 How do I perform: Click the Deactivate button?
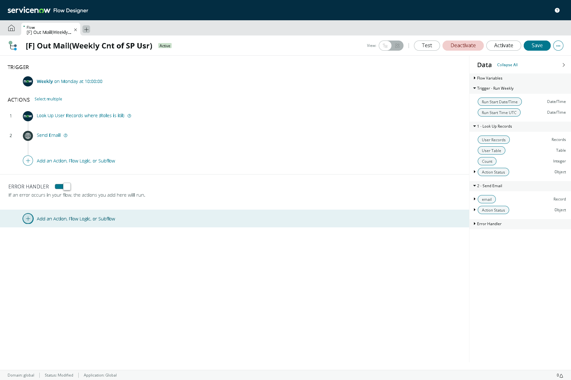463,46
